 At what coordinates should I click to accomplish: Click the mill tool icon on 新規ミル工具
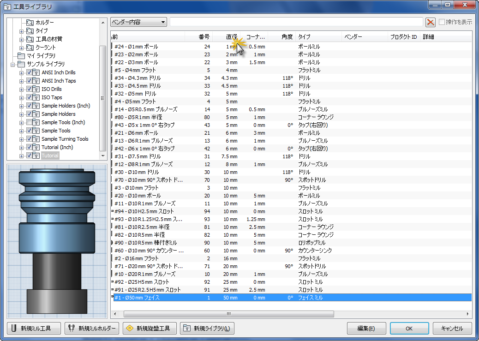[14, 328]
